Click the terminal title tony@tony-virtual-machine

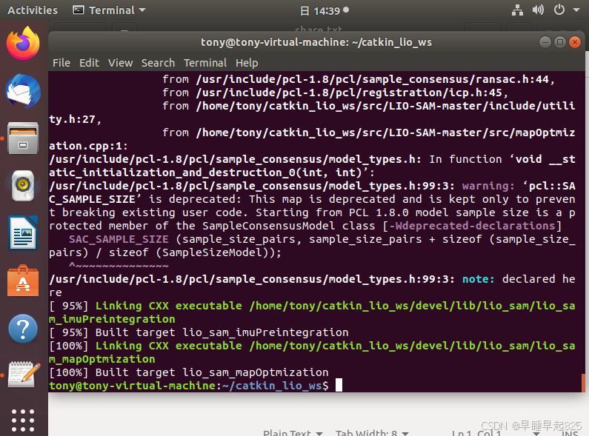point(316,42)
